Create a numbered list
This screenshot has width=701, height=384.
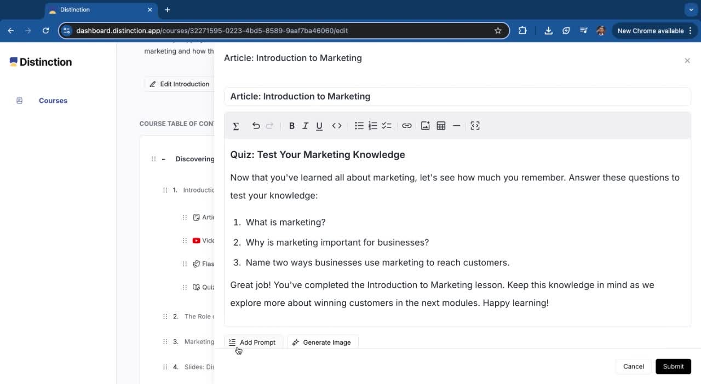point(373,126)
